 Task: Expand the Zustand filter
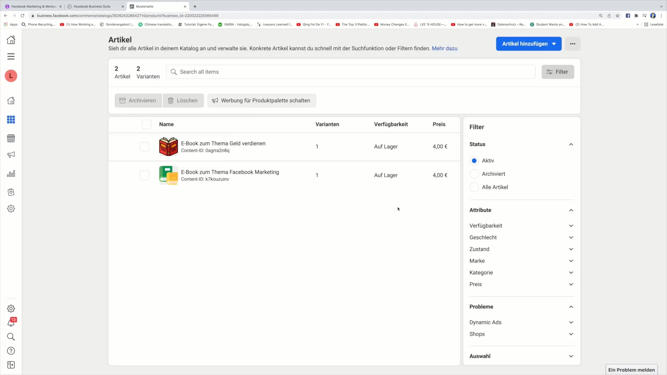[x=571, y=249]
